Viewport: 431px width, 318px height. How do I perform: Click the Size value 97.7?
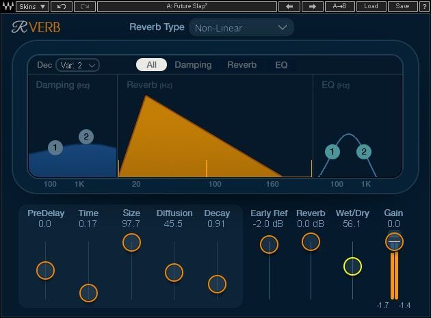(131, 224)
